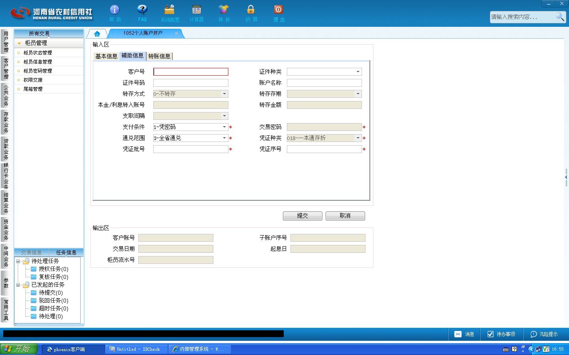Switch to 内部管理系统 taskbar window
569x355 pixels.
point(200,349)
